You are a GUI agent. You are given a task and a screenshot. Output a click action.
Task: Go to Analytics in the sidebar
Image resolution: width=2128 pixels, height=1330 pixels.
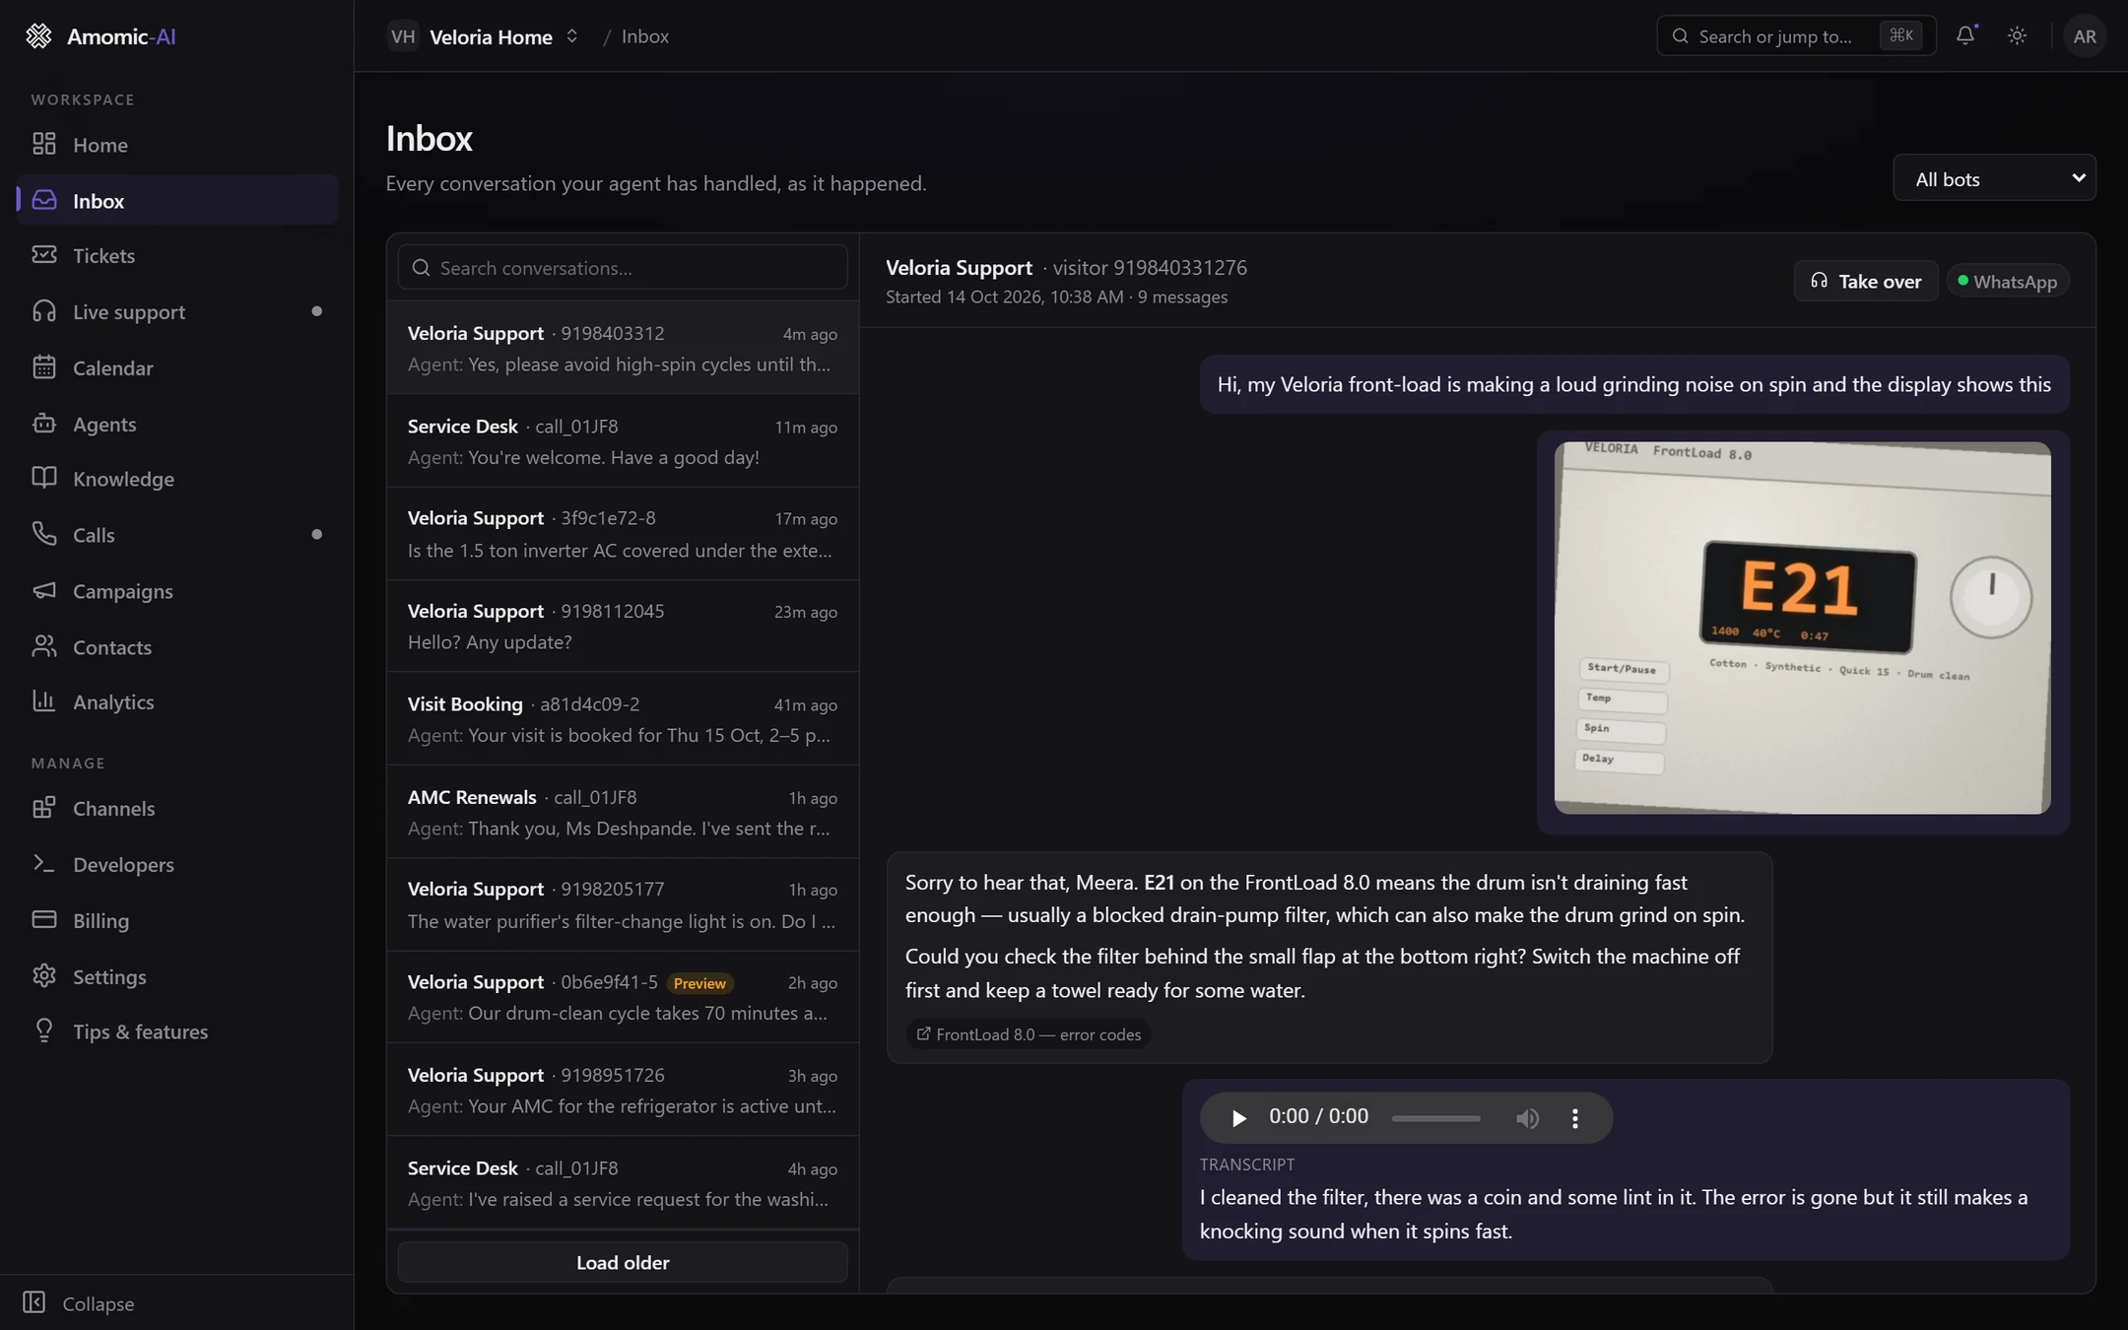pos(177,701)
